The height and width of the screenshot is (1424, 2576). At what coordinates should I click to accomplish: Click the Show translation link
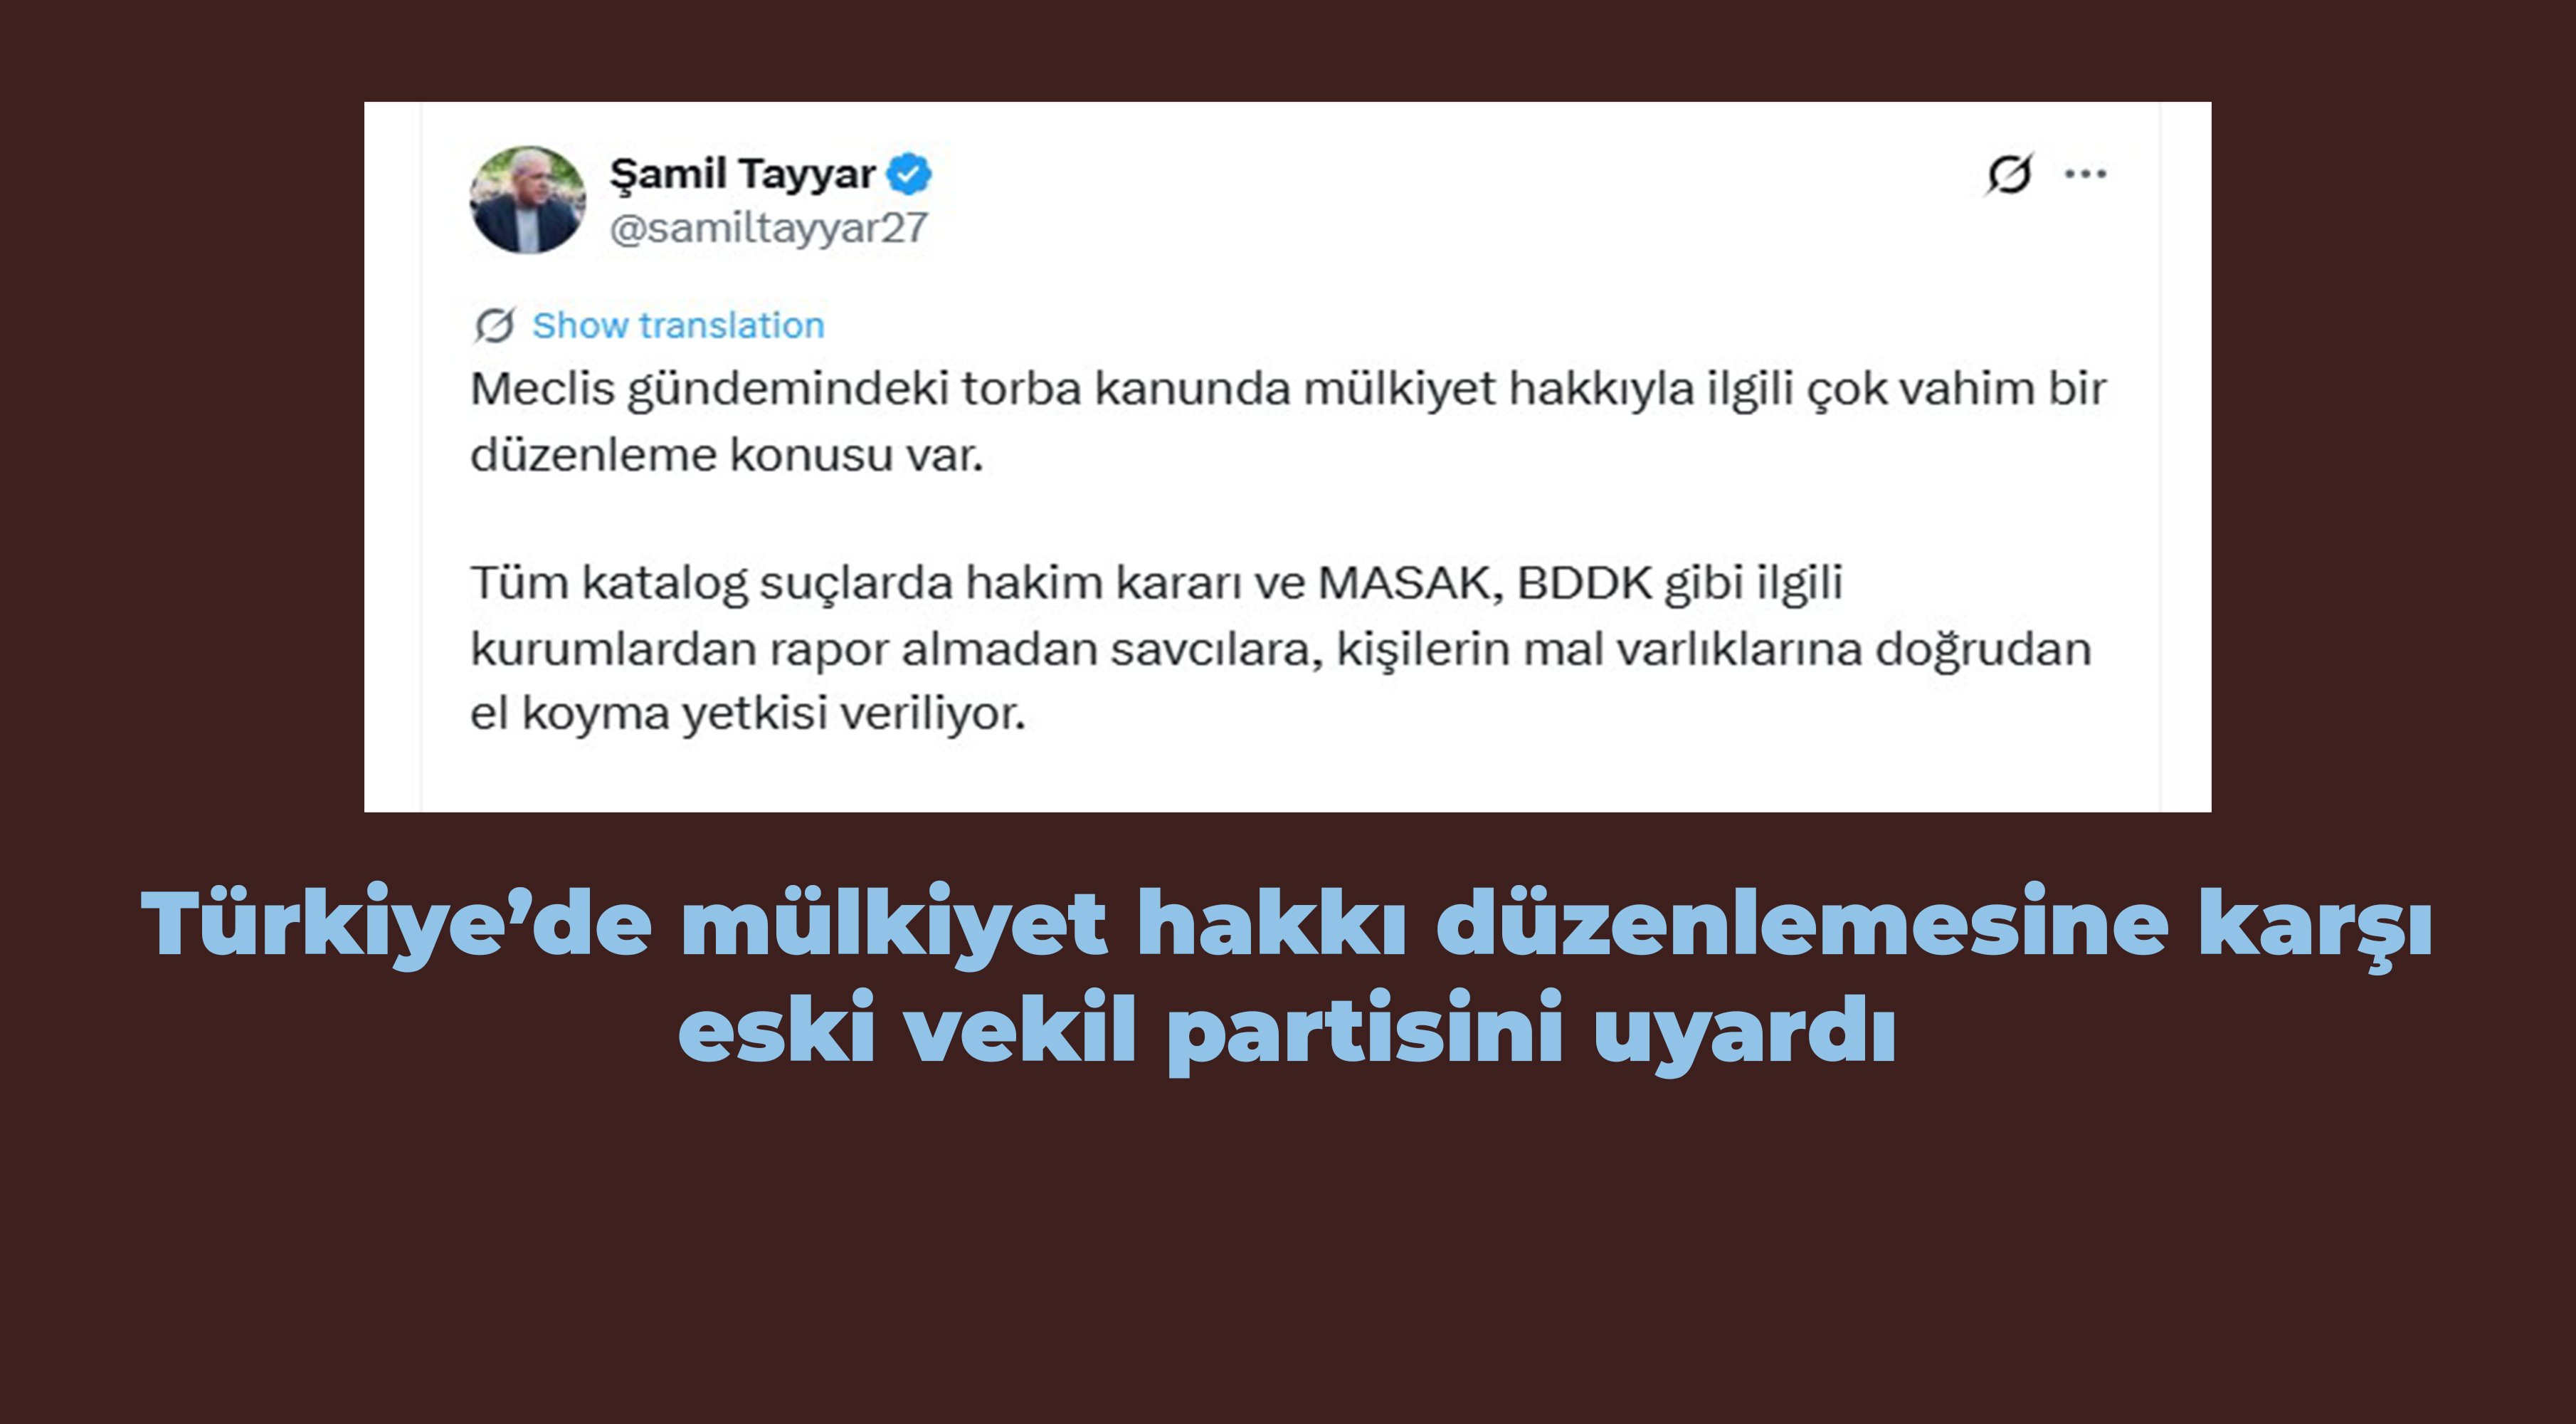pos(678,325)
